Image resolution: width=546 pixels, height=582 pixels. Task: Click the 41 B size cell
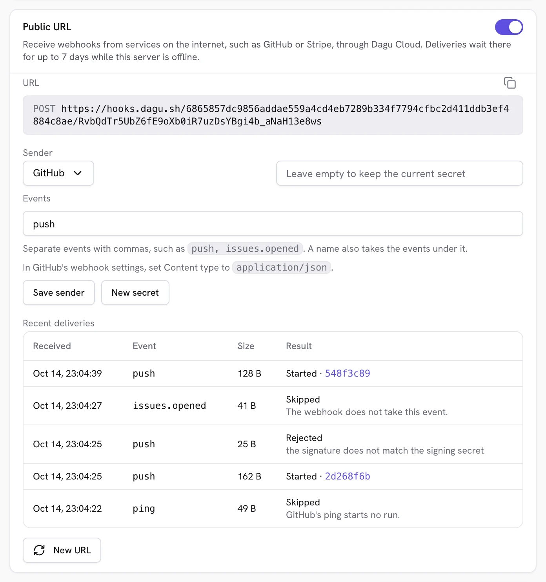(247, 406)
